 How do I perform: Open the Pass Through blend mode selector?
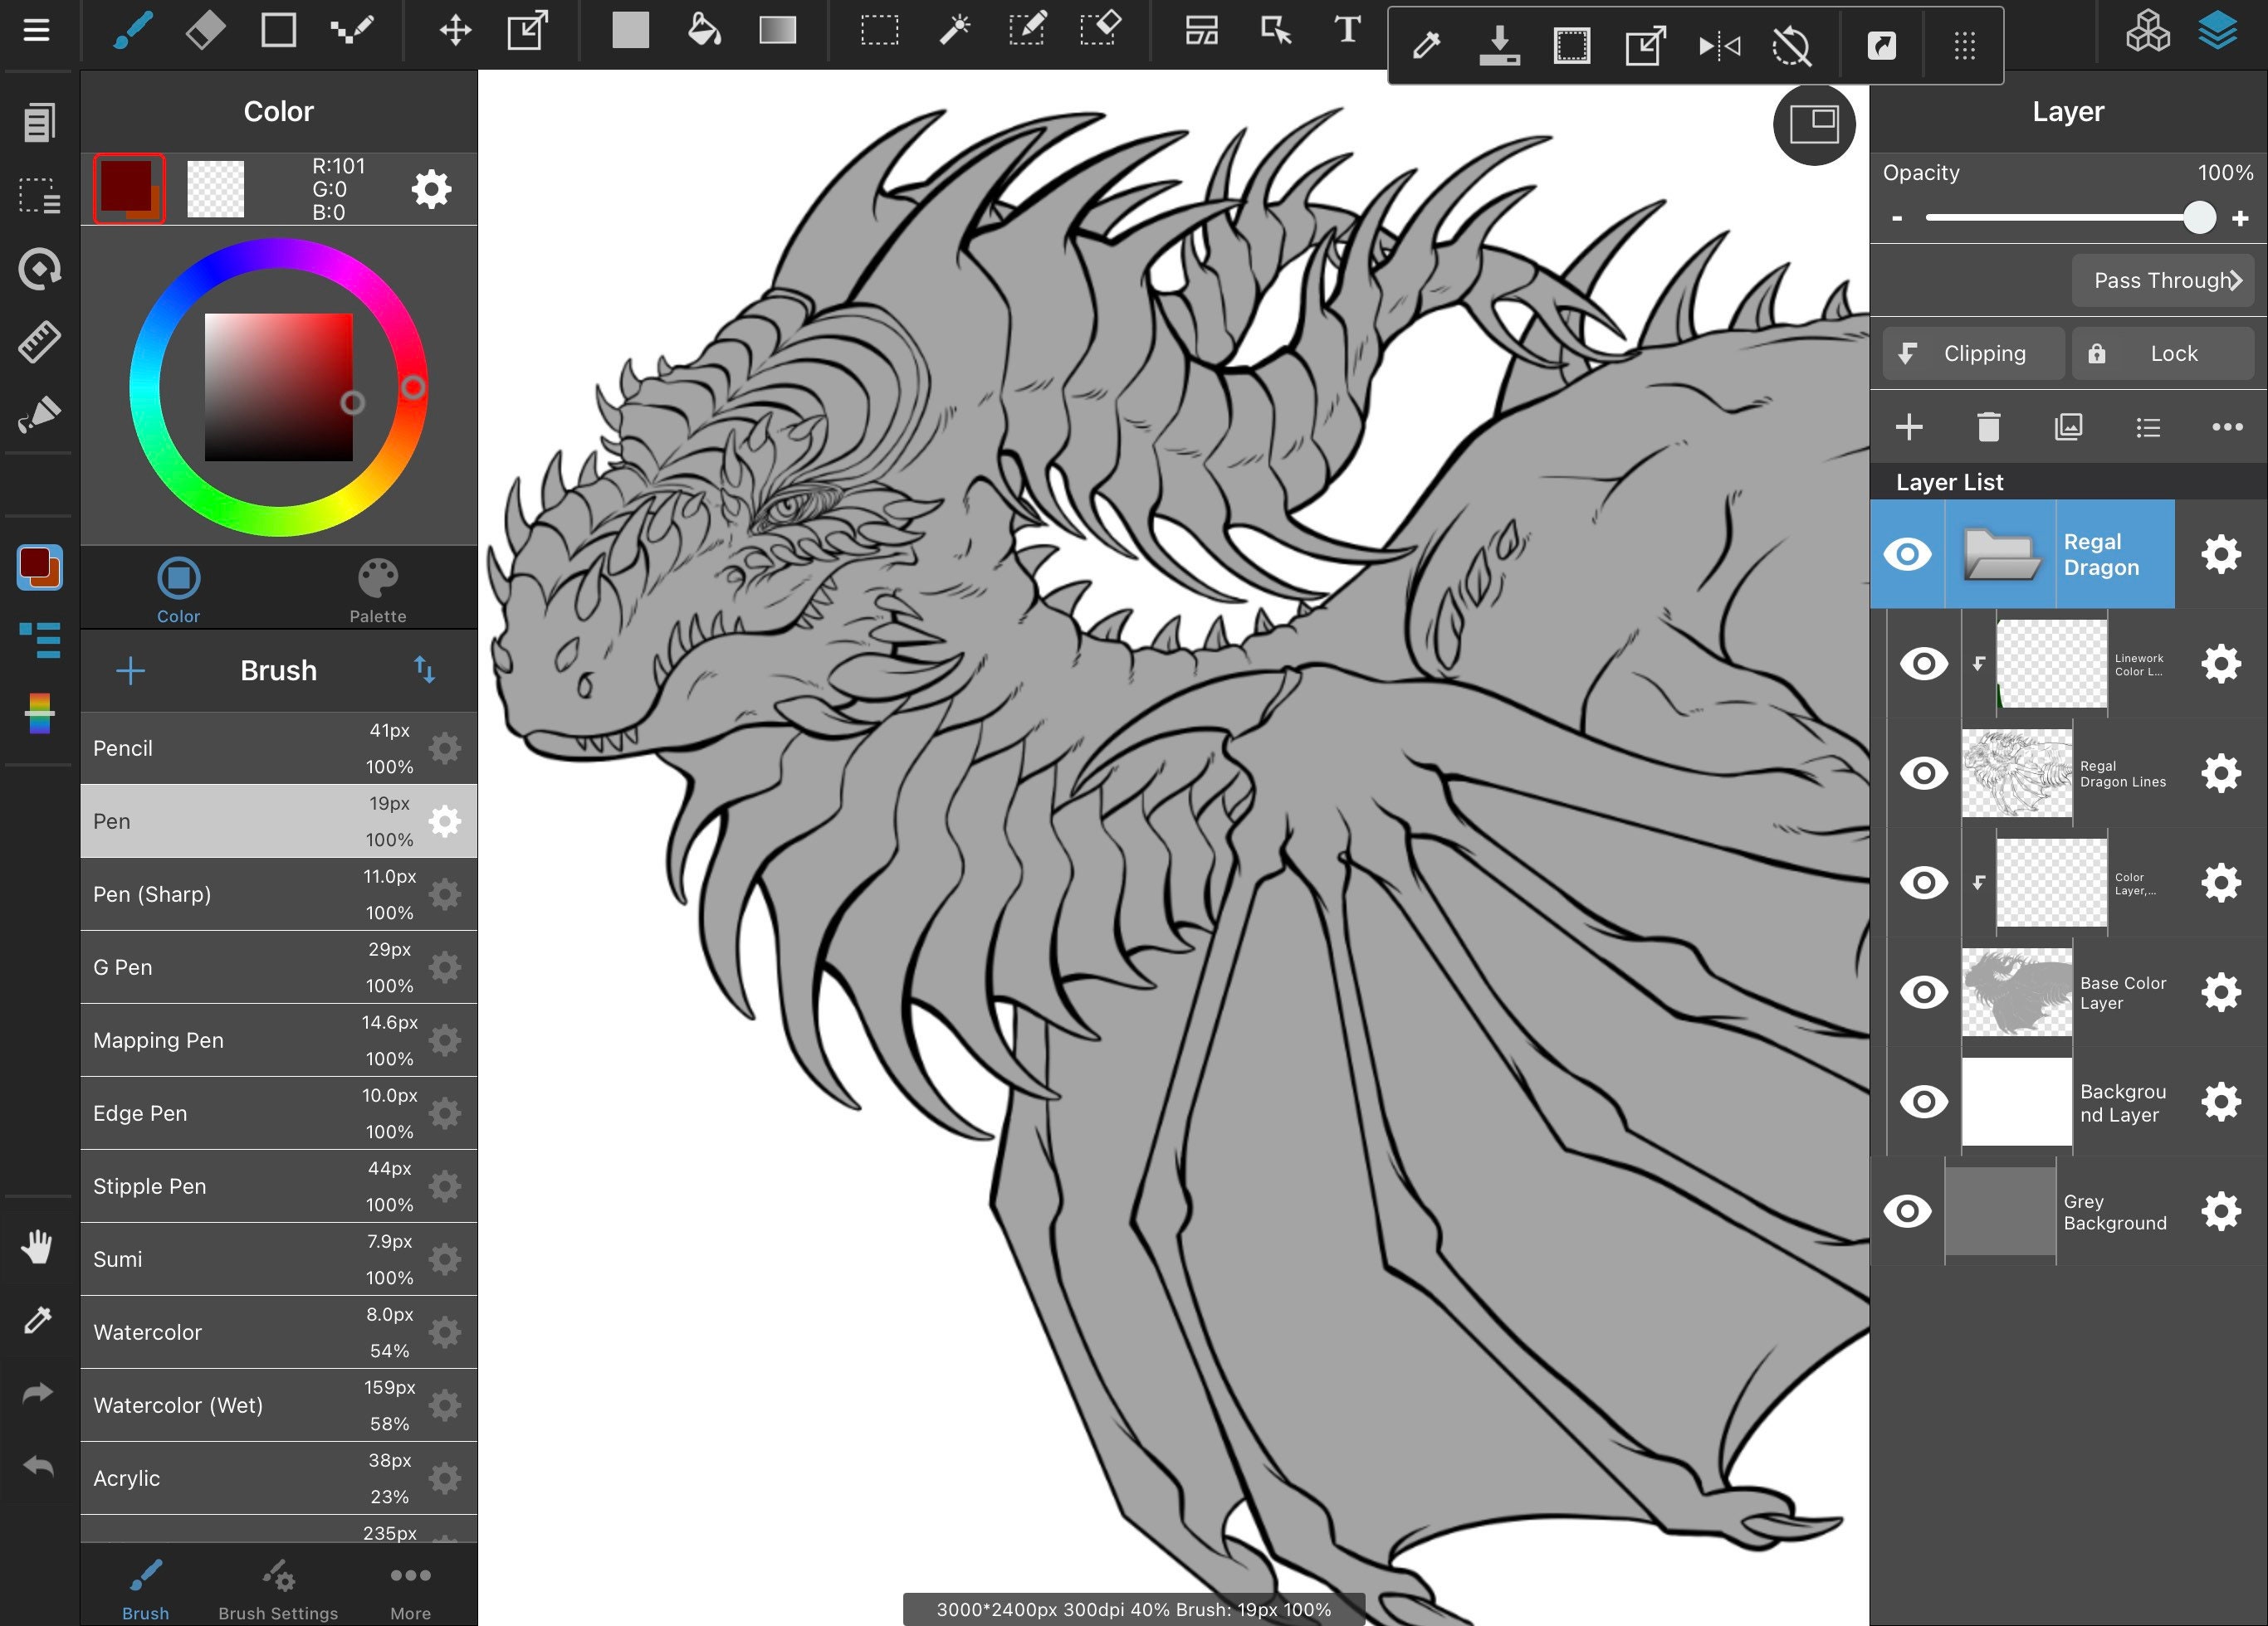pyautogui.click(x=2163, y=280)
